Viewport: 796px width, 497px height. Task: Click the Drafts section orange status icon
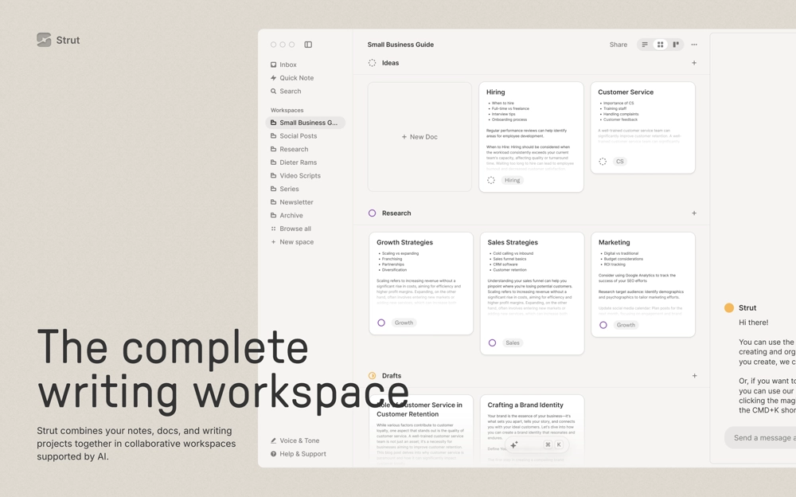372,376
